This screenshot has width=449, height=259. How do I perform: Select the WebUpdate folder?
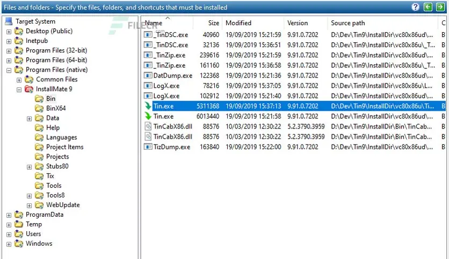63,205
